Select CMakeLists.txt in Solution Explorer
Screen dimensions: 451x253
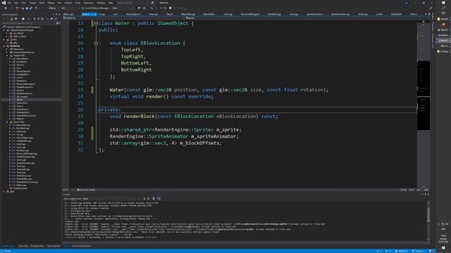point(20,188)
